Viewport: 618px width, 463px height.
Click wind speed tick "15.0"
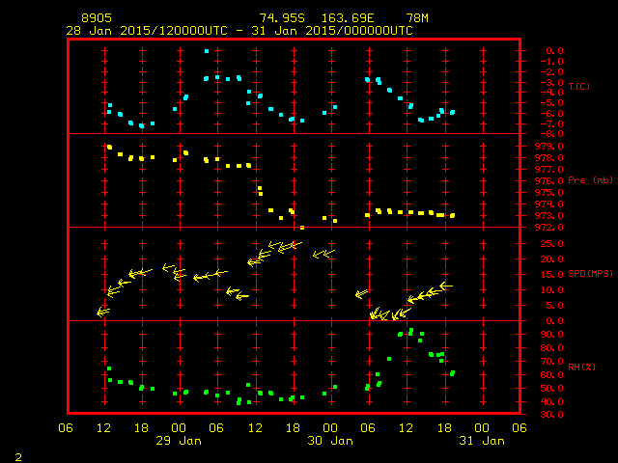[551, 274]
